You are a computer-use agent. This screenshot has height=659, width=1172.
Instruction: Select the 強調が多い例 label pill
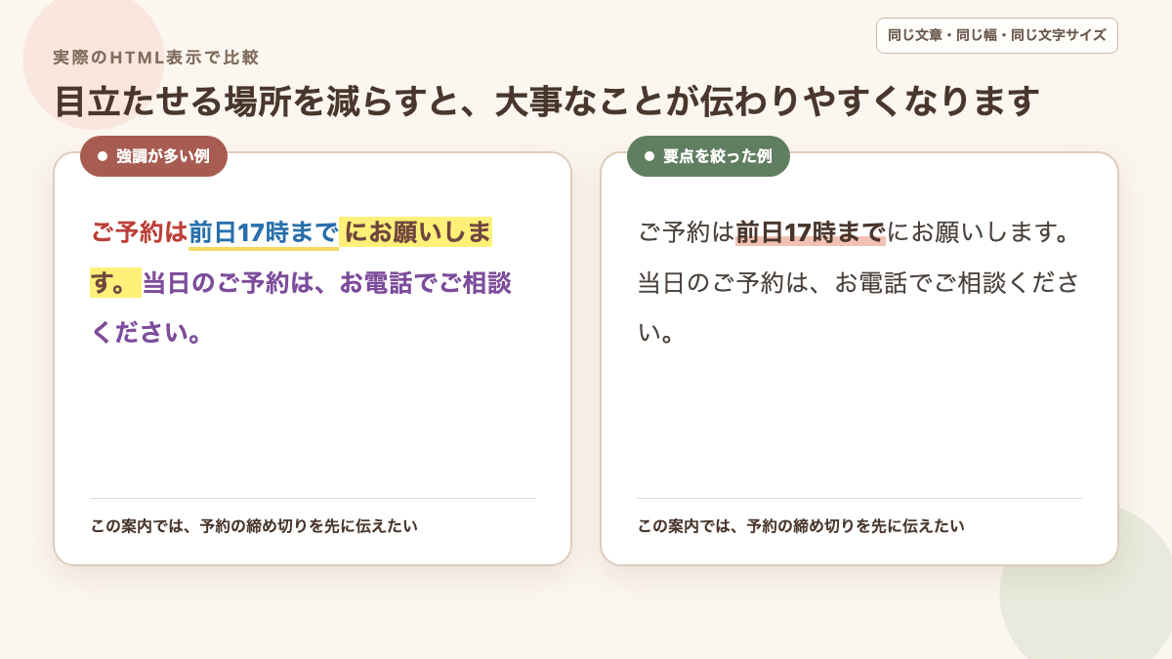[153, 156]
